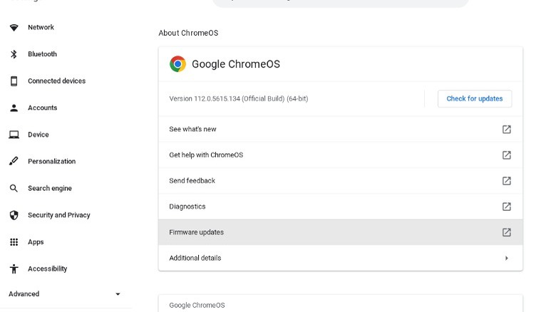Click the Apps grid icon
This screenshot has width=556, height=312.
pyautogui.click(x=14, y=242)
